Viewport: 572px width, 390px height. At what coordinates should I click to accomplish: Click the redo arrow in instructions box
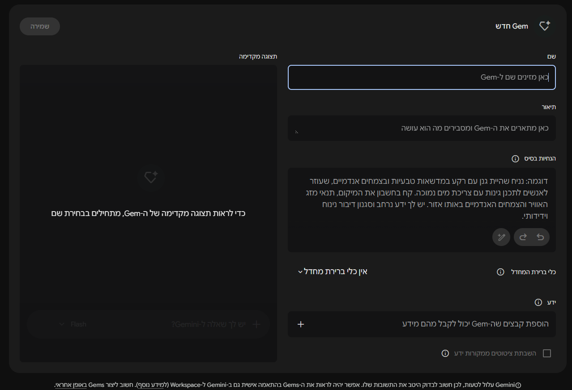pyautogui.click(x=523, y=237)
